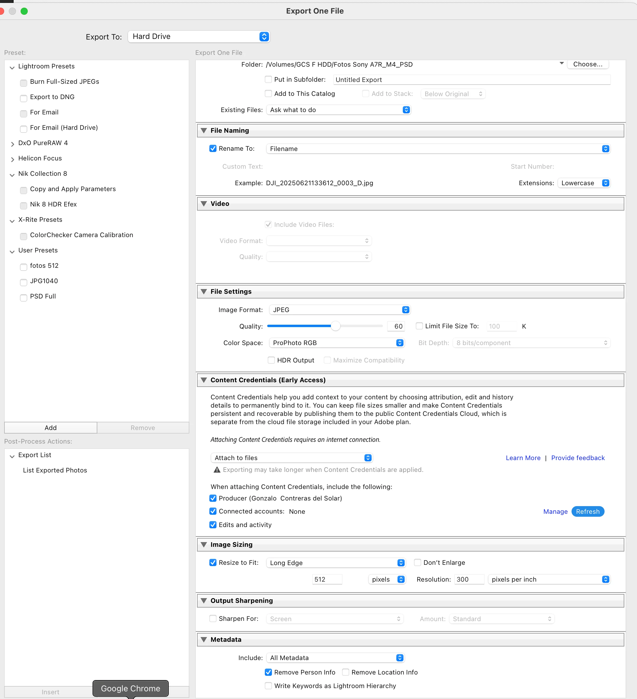This screenshot has height=699, width=637.
Task: Collapse the Metadata section triangle
Action: [204, 640]
